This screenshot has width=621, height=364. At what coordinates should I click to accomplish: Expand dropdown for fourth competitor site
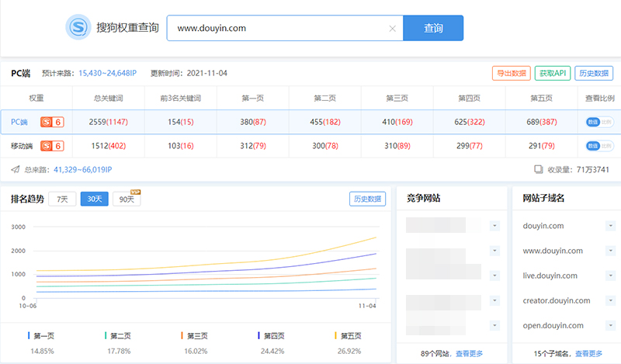(x=494, y=300)
